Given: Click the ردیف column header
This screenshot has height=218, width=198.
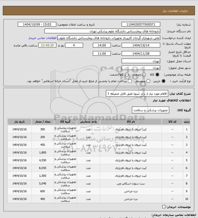Looking at the screenshot, I should pyautogui.click(x=187, y=122).
